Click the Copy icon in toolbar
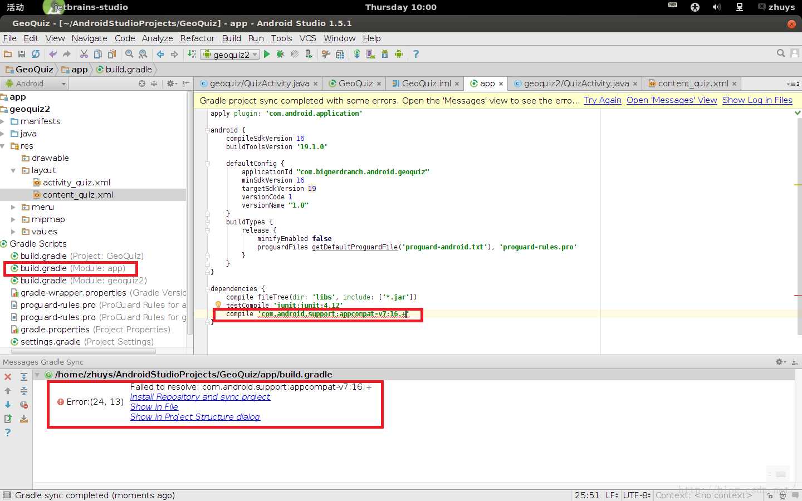The height and width of the screenshot is (501, 802). click(x=98, y=54)
